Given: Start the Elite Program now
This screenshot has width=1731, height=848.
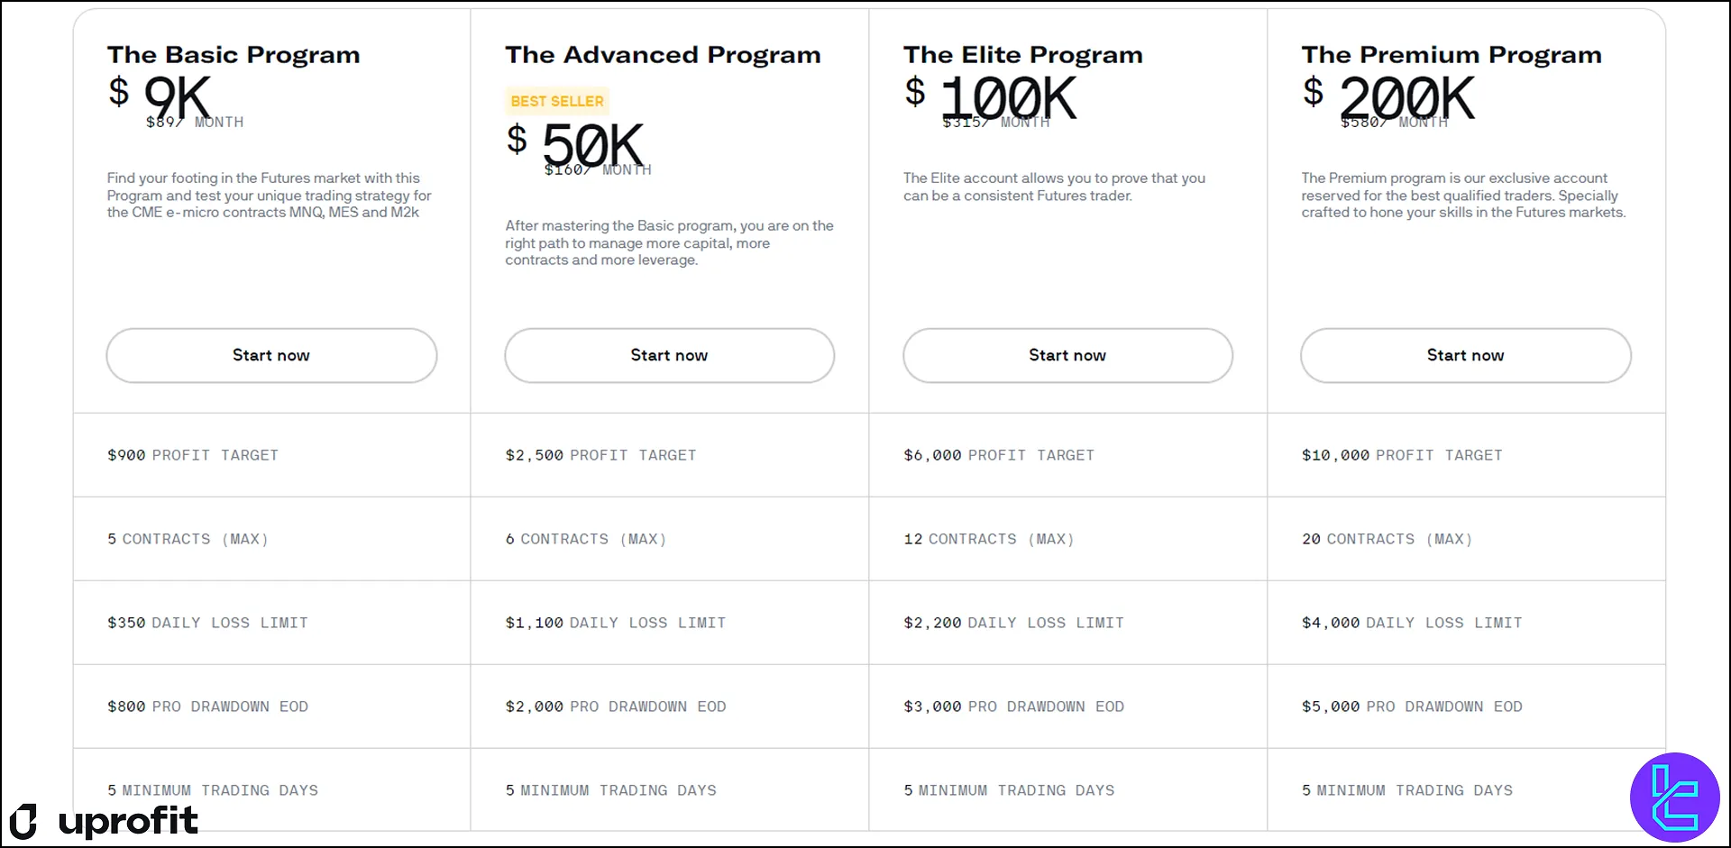Looking at the screenshot, I should pyautogui.click(x=1067, y=355).
